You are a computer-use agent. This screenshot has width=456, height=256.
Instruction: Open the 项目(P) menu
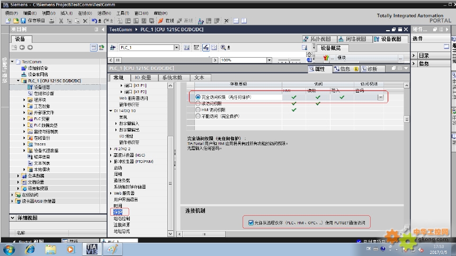click(x=11, y=13)
